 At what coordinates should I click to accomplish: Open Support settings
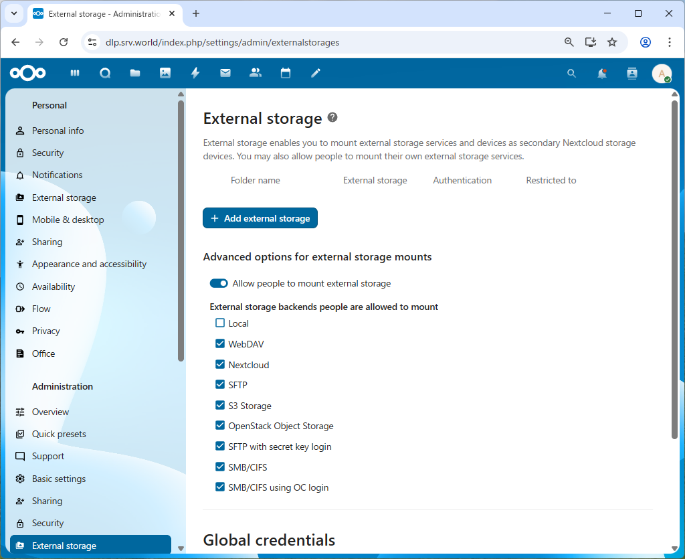[x=90, y=457]
